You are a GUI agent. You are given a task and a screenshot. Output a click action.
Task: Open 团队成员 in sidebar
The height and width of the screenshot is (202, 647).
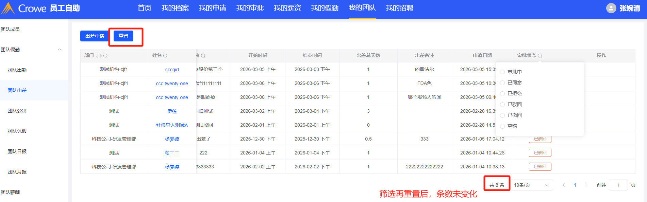(10, 29)
